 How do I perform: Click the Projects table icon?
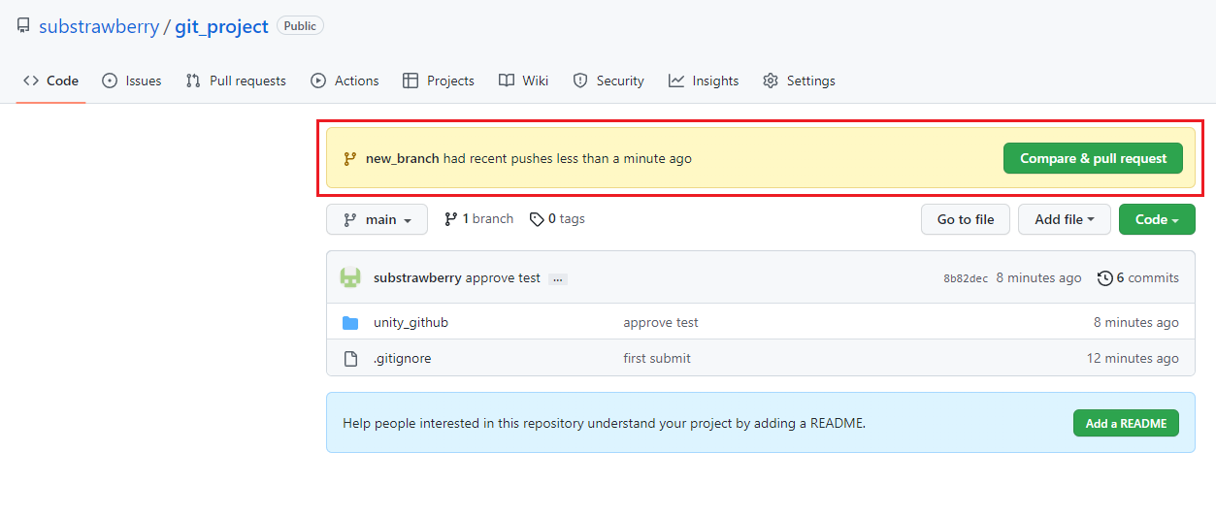tap(411, 81)
